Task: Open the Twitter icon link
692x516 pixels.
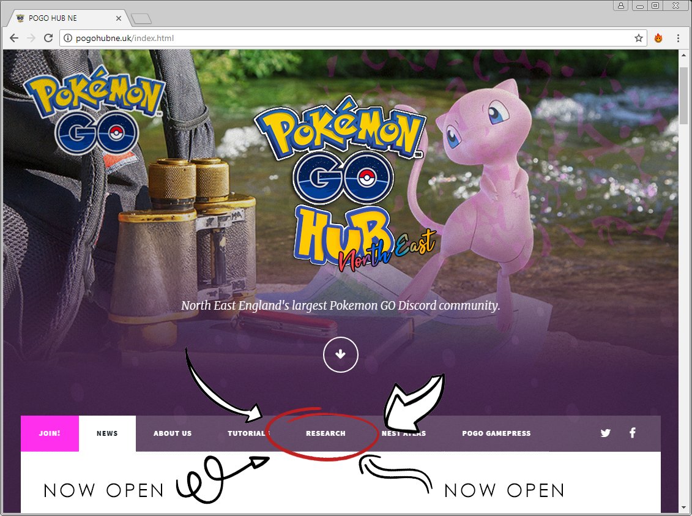Action: coord(606,433)
